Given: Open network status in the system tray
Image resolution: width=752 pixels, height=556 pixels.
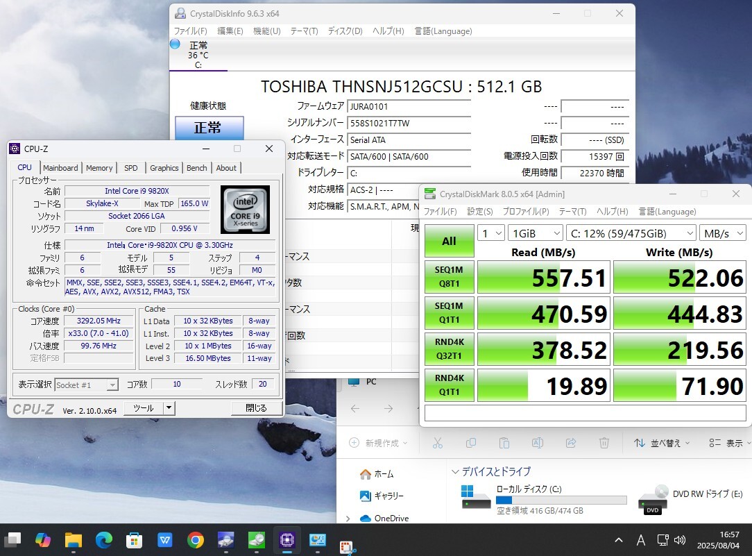Looking at the screenshot, I should [x=663, y=540].
